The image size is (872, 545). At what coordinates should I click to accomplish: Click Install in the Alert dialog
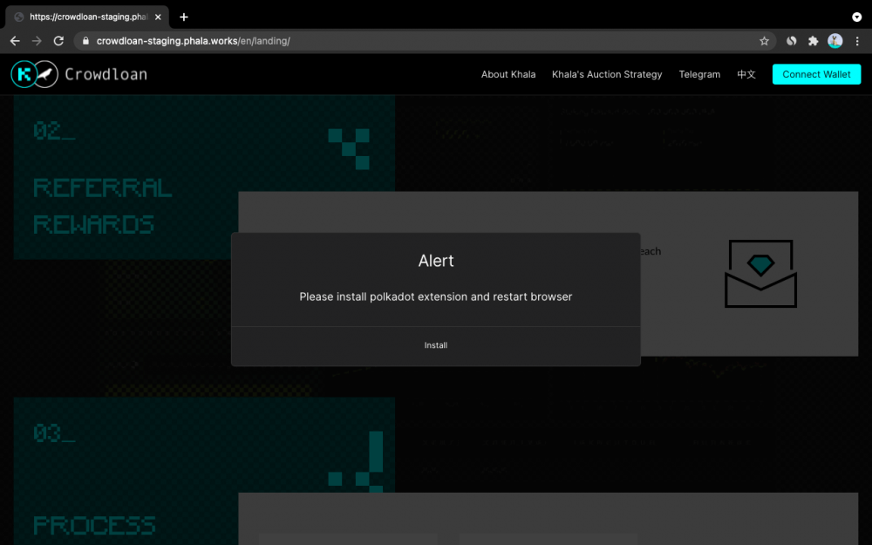[x=436, y=345]
